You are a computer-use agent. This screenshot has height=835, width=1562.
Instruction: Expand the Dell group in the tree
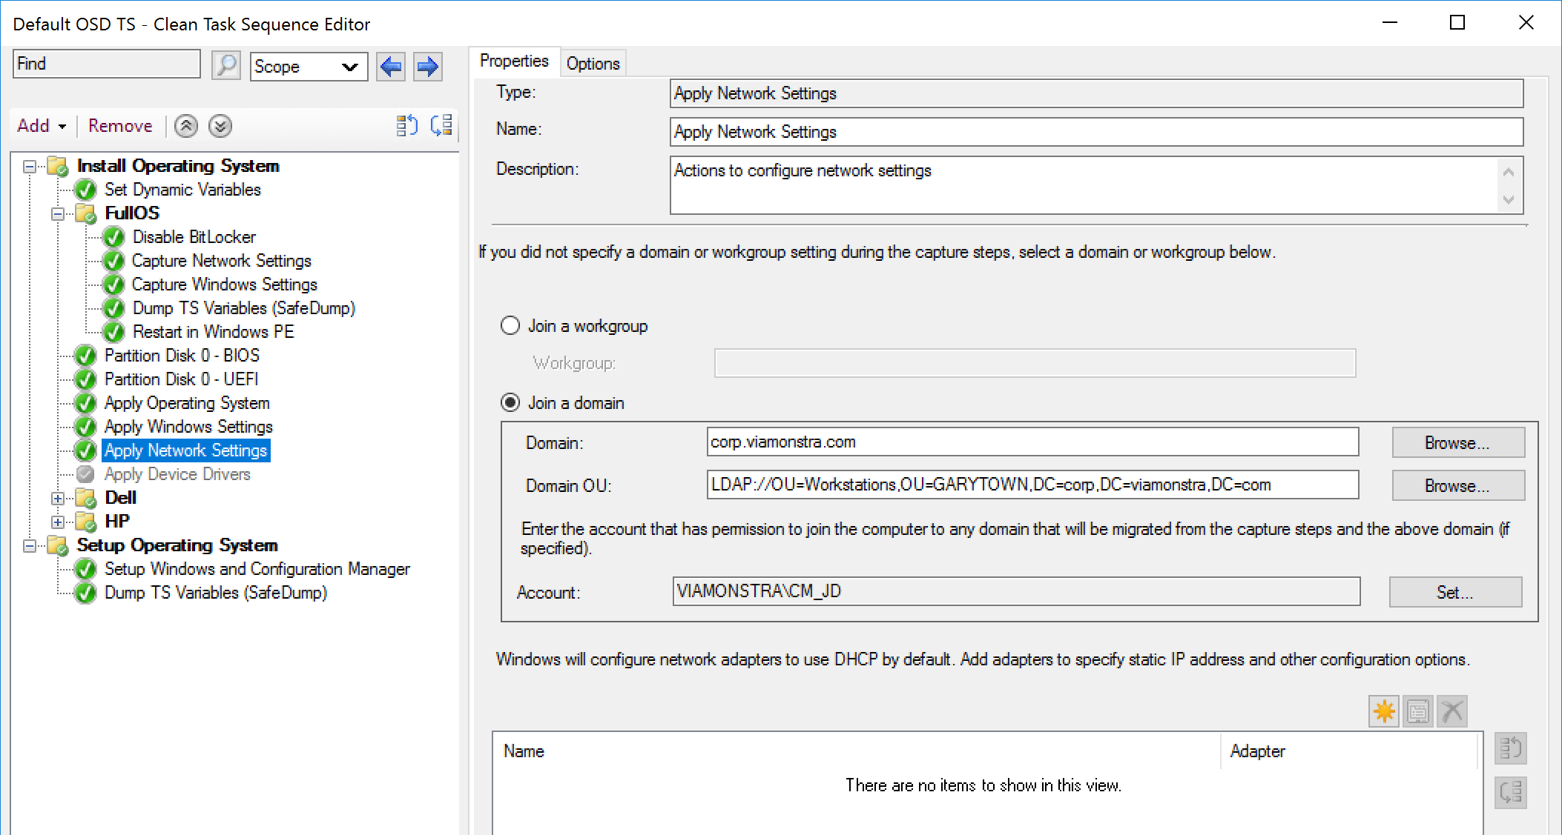[58, 498]
